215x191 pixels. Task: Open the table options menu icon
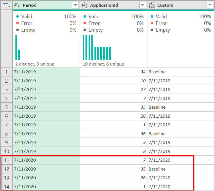(x=6, y=5)
